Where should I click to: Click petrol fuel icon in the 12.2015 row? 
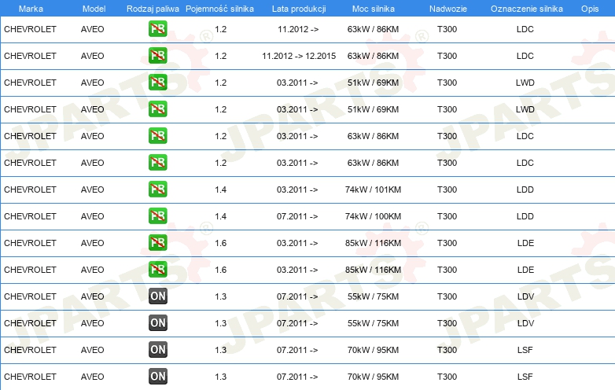point(157,56)
